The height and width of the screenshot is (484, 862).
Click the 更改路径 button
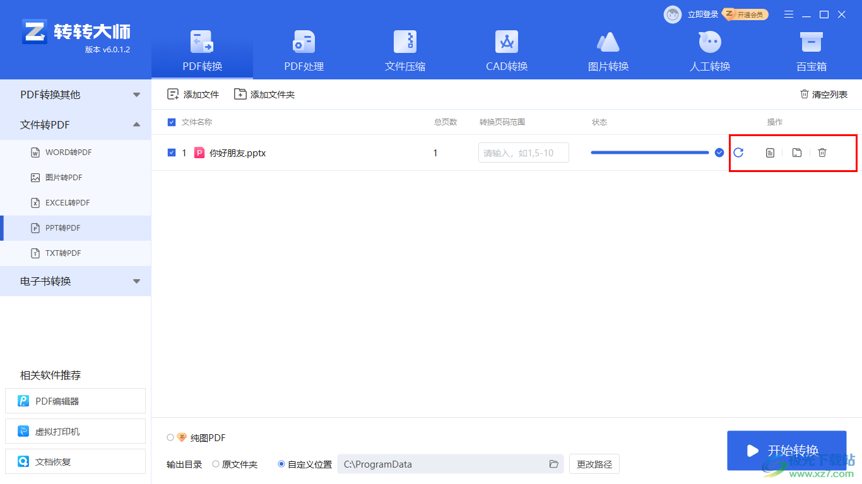(x=594, y=464)
